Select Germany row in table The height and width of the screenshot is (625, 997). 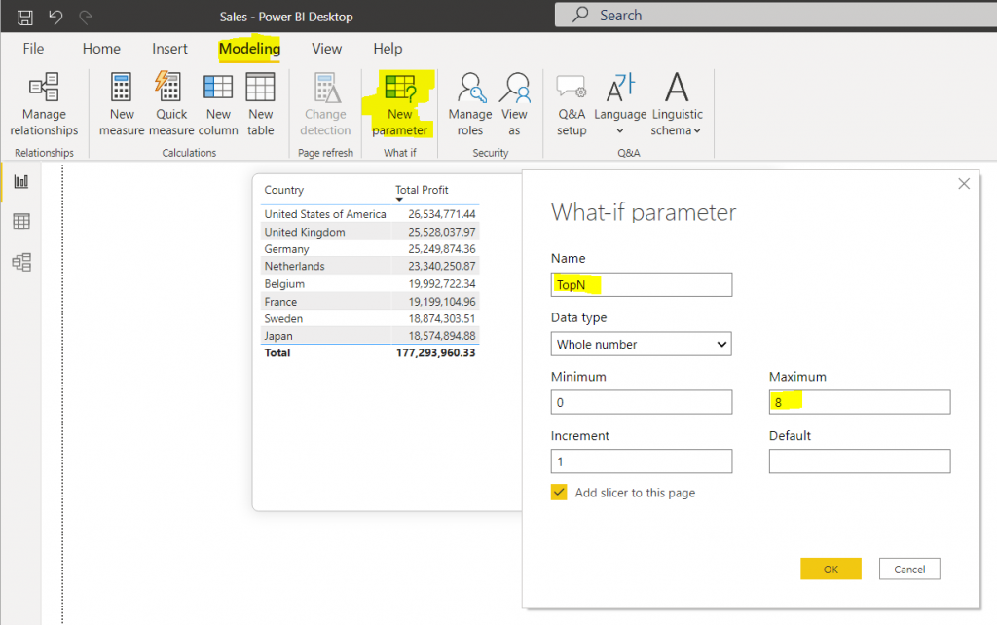click(369, 249)
